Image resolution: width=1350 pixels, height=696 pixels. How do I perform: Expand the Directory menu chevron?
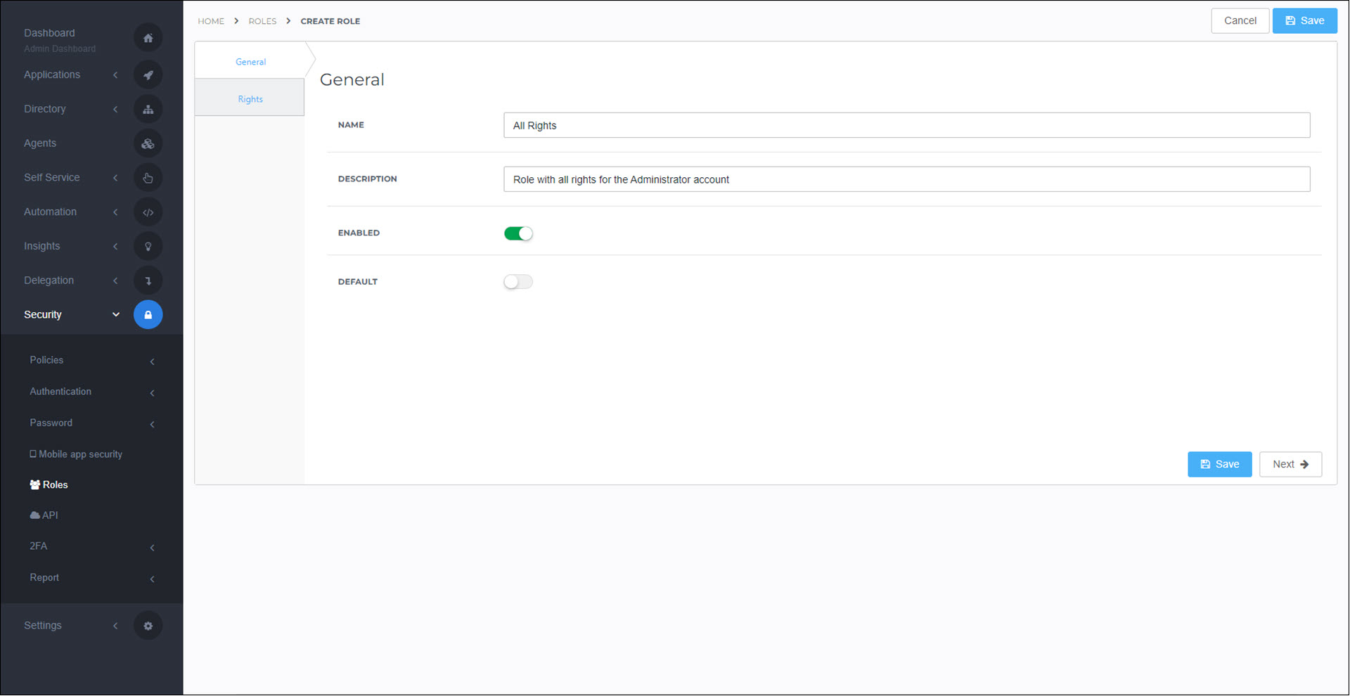click(115, 109)
